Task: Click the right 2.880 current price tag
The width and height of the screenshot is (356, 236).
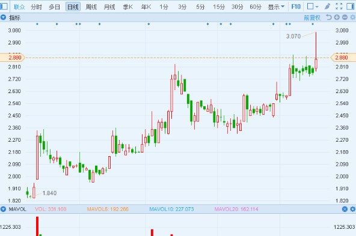Action: click(x=343, y=58)
